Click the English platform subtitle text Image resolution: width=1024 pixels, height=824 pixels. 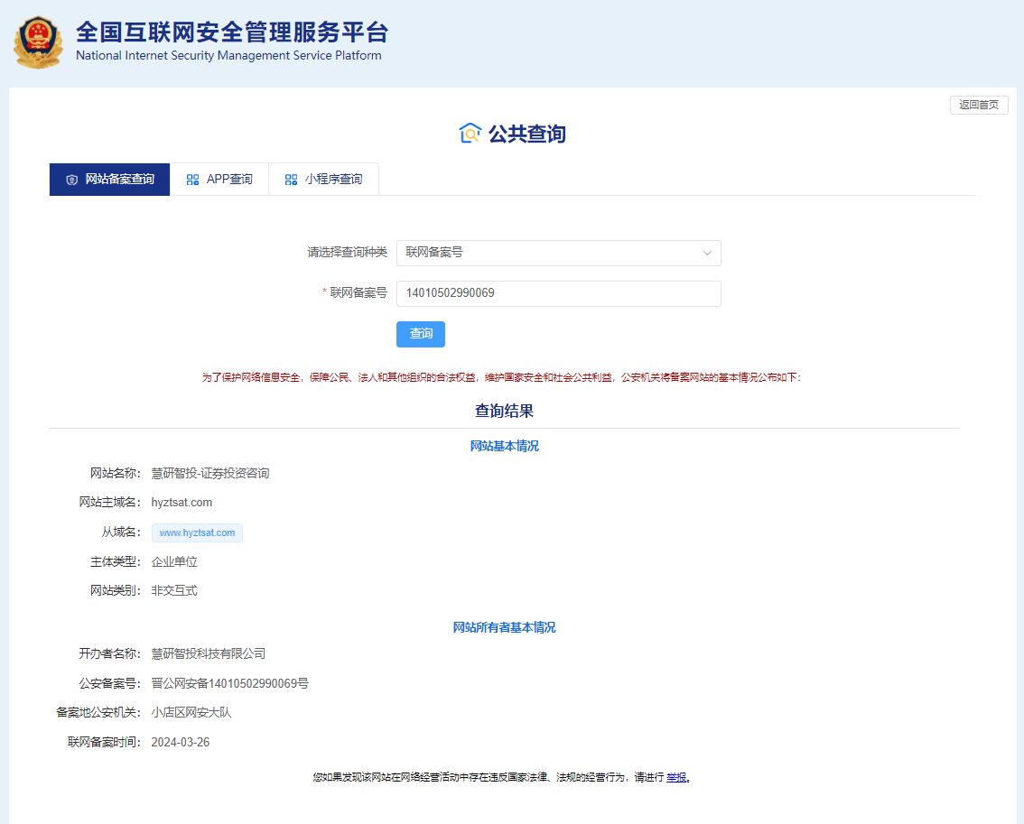click(x=228, y=56)
